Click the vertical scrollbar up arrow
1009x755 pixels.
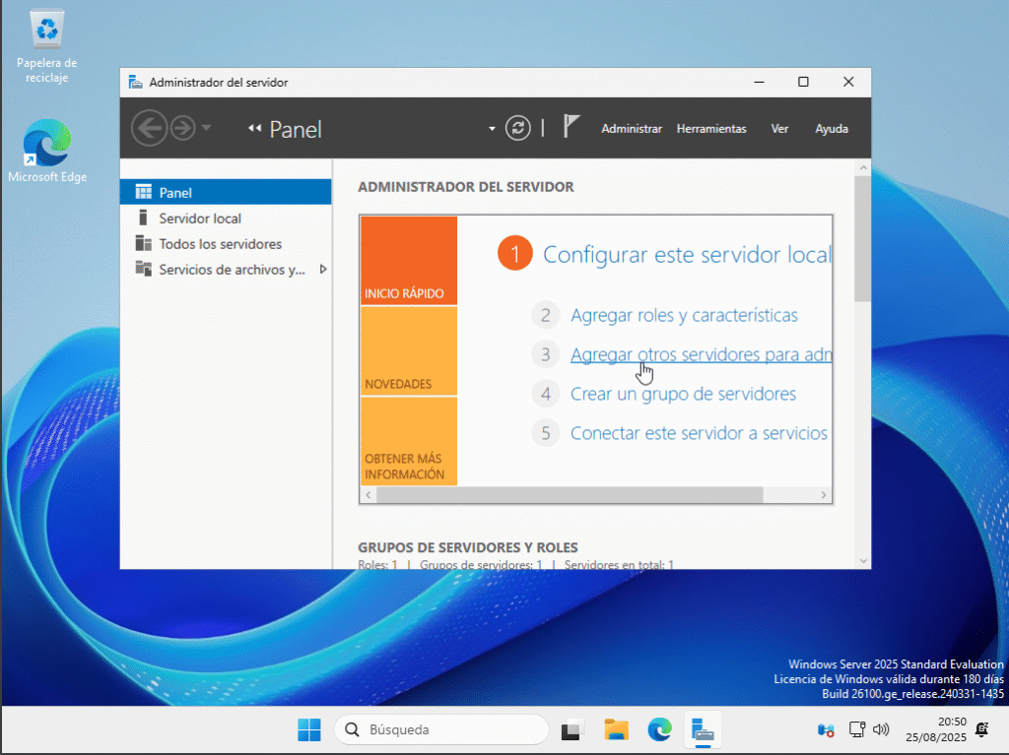[x=863, y=168]
